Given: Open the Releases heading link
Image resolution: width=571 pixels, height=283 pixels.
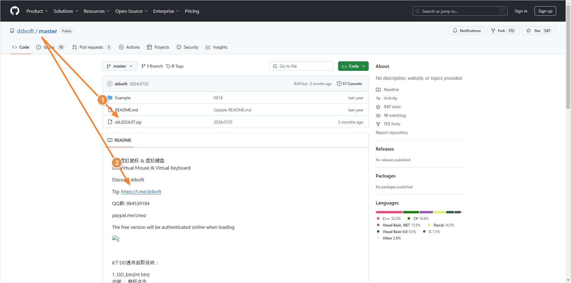Looking at the screenshot, I should tap(385, 149).
